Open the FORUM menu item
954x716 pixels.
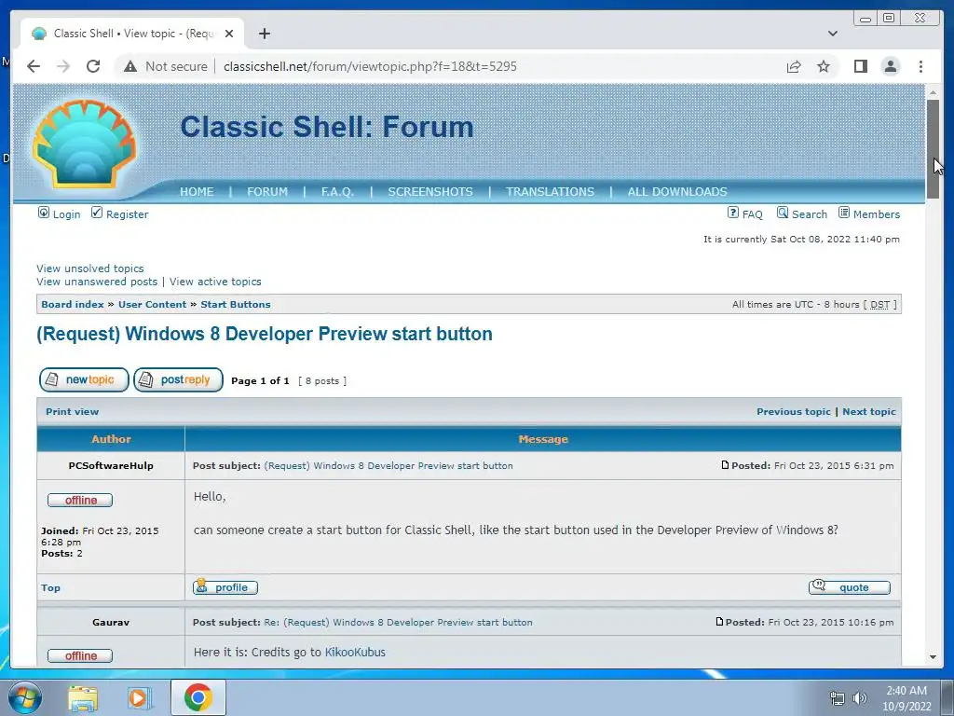267,192
